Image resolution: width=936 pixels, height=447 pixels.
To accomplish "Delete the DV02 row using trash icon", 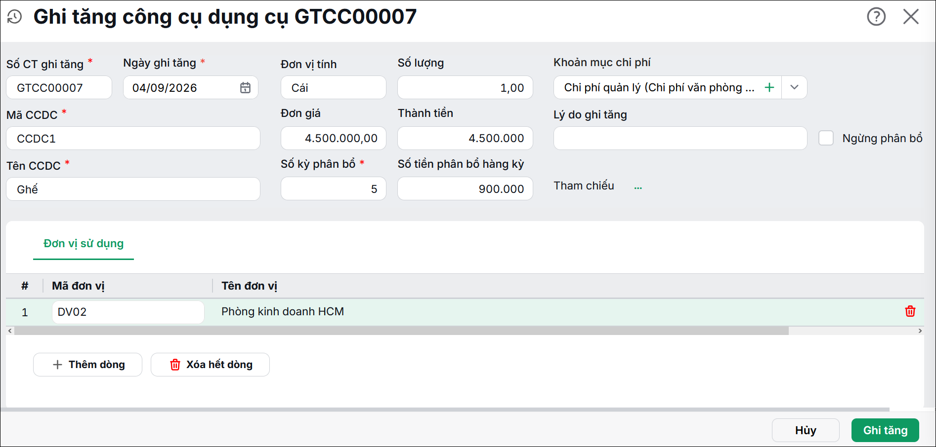I will click(910, 311).
